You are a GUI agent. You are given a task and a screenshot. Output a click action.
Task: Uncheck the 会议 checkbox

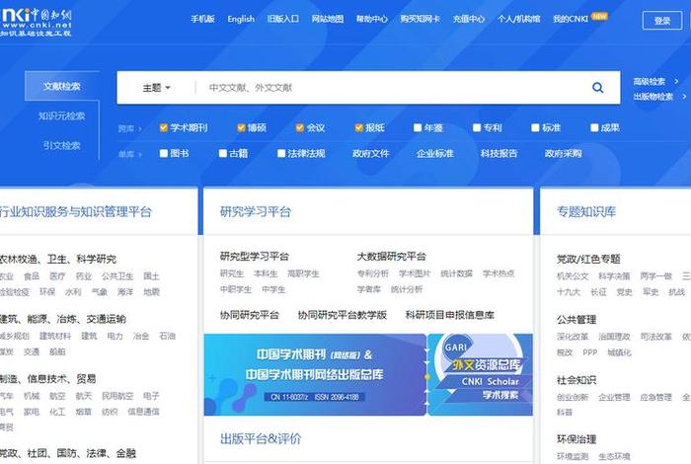[x=300, y=127]
